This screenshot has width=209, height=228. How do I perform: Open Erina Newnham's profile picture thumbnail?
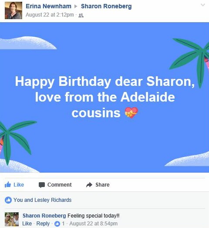click(x=13, y=10)
